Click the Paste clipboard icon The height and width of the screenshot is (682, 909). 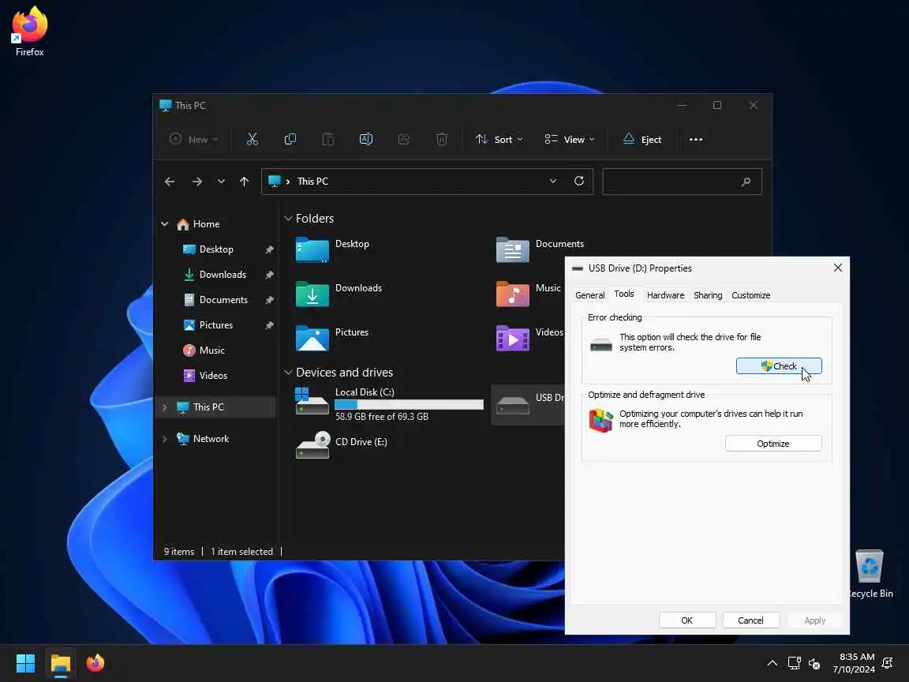click(328, 139)
